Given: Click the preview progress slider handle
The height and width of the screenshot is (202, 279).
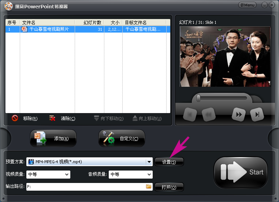Looking at the screenshot, I should (x=198, y=98).
